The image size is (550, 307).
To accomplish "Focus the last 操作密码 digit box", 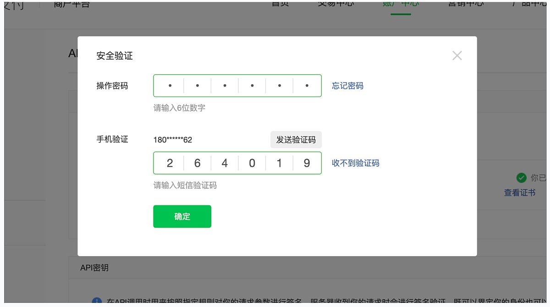I will pyautogui.click(x=307, y=86).
